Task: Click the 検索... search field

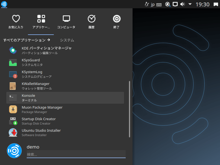Action: pyautogui.click(x=76, y=154)
